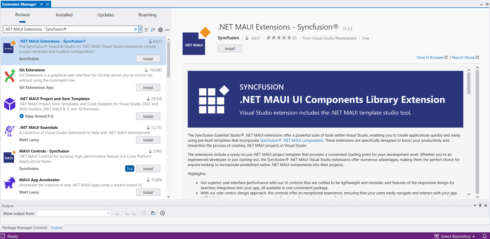Select the Git Extensions icon in list
Image resolution: width=490 pixels, height=239 pixels.
(10, 75)
